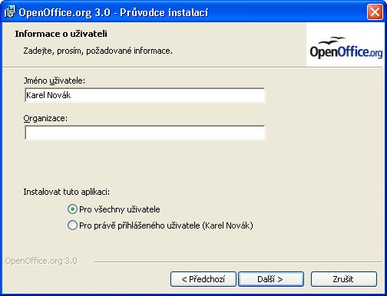Close the installation wizard window

pos(375,12)
